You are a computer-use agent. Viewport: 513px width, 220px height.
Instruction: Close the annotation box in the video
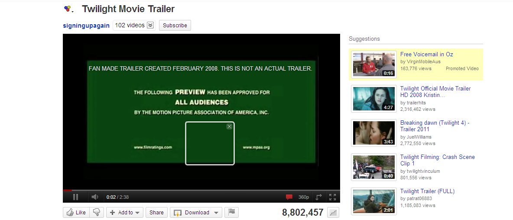[x=229, y=126]
